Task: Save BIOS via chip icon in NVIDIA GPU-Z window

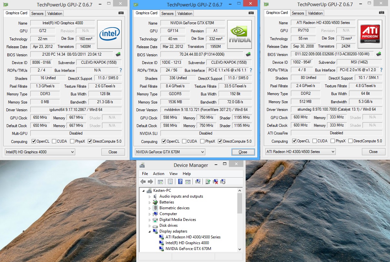Action: tap(248, 54)
